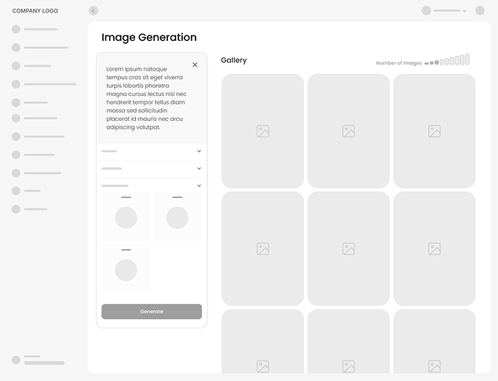Expand the second collapsed settings row
This screenshot has width=498, height=381.
[x=199, y=168]
